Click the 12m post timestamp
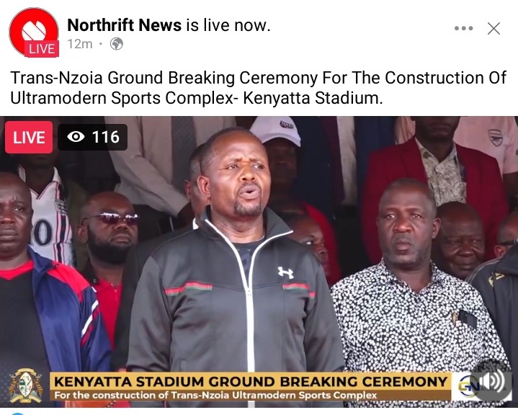 click(80, 44)
